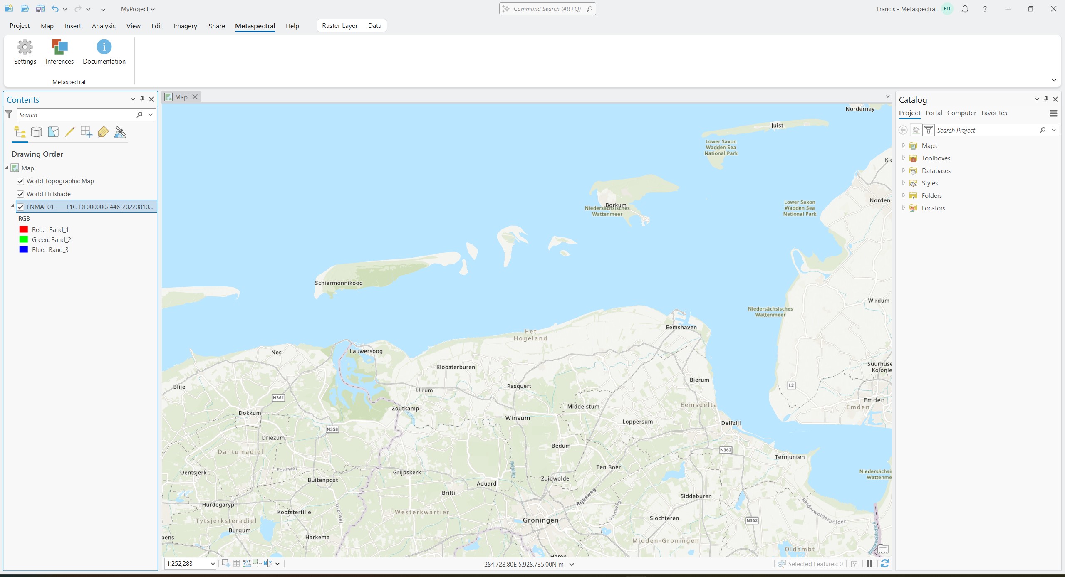The width and height of the screenshot is (1065, 577).
Task: Click the Search Project input field
Action: pyautogui.click(x=986, y=131)
